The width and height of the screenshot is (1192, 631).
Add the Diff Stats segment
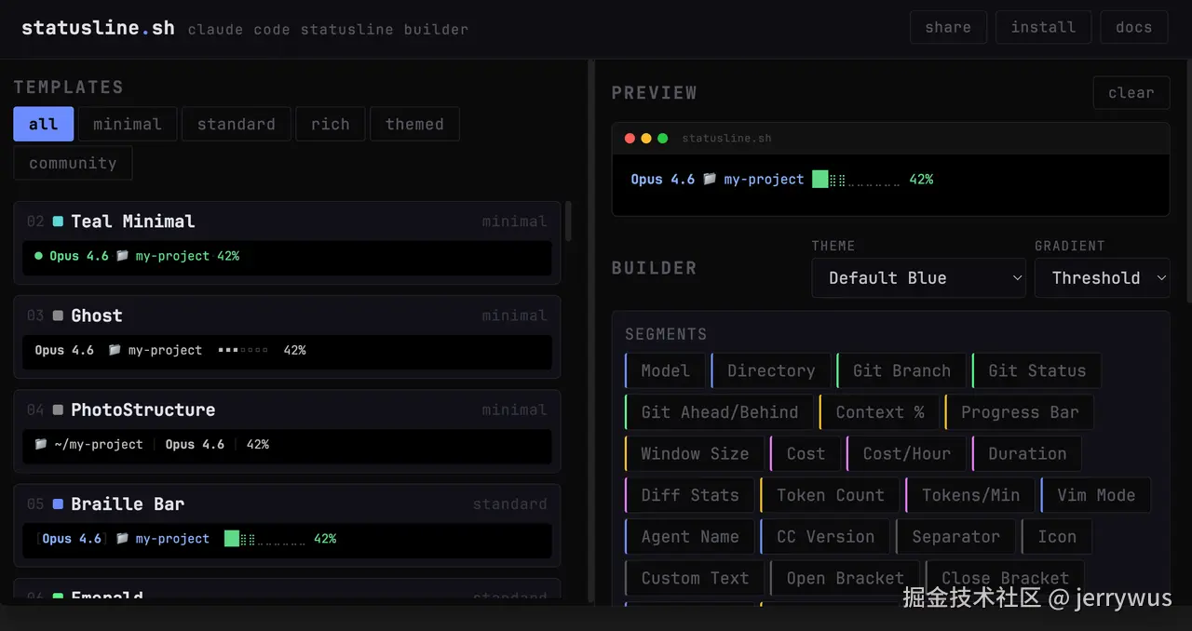[690, 495]
